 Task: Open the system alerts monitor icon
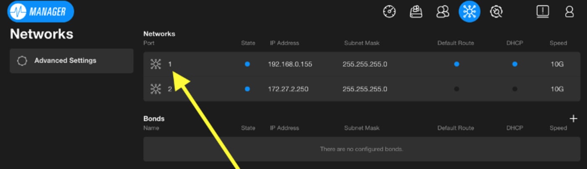click(x=543, y=12)
